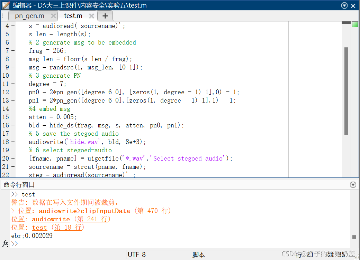Toggle breakpoint dash at line 18

(x=13, y=142)
